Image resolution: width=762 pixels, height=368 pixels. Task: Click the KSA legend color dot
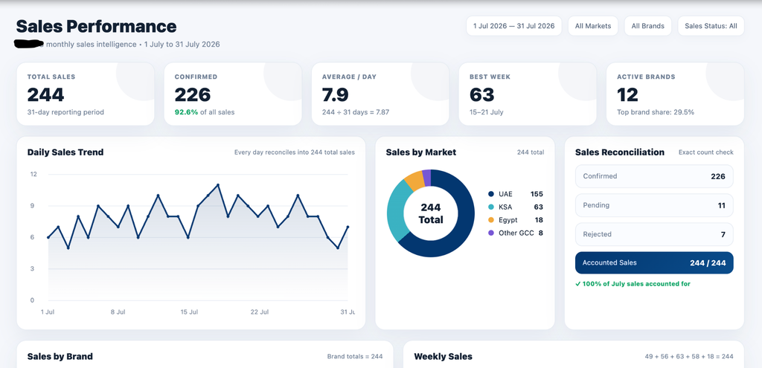(x=491, y=207)
